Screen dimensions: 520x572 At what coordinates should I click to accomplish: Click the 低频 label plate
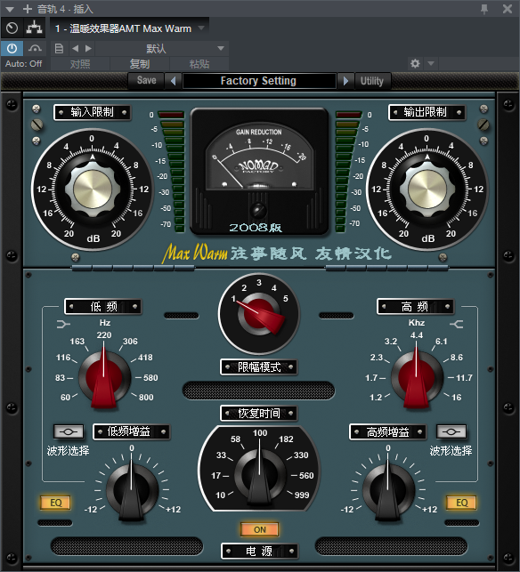point(103,306)
